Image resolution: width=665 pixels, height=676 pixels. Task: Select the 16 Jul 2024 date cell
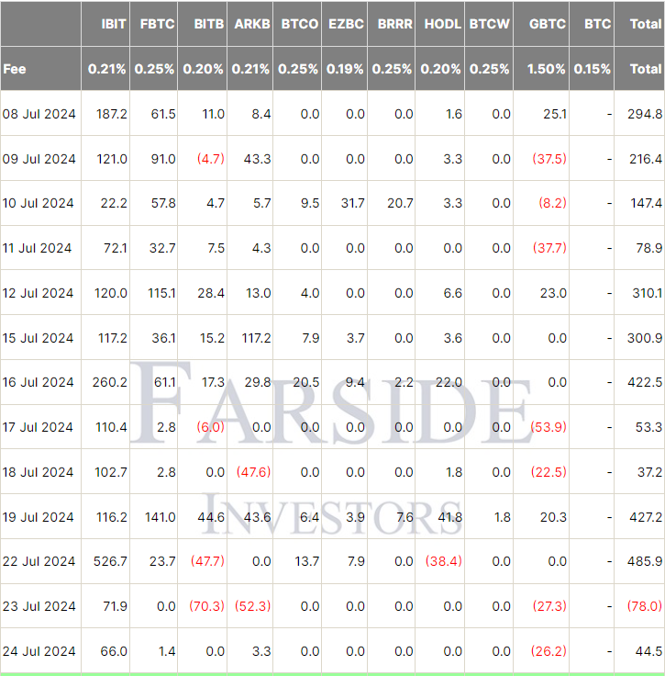[x=38, y=382]
